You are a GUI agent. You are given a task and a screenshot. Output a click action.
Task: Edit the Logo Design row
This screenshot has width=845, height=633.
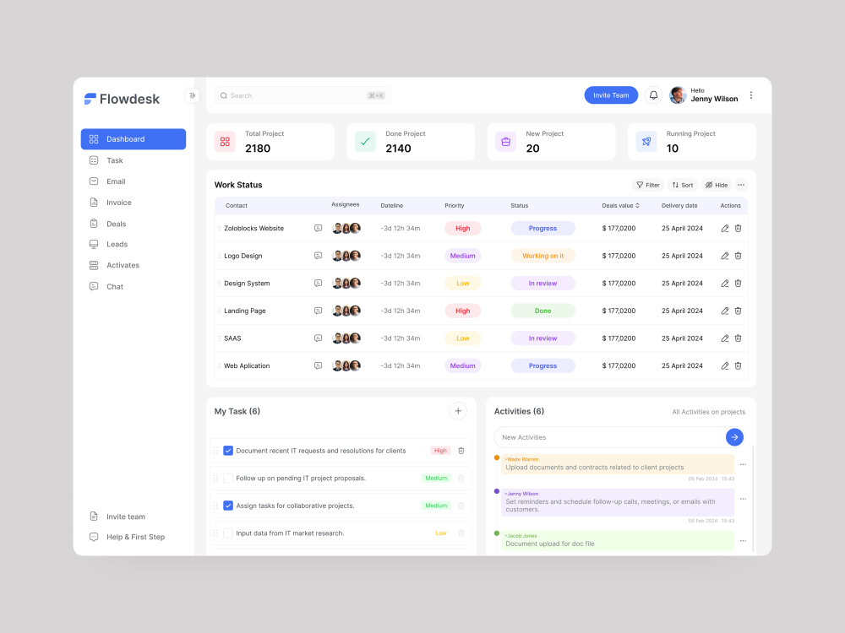(x=725, y=256)
